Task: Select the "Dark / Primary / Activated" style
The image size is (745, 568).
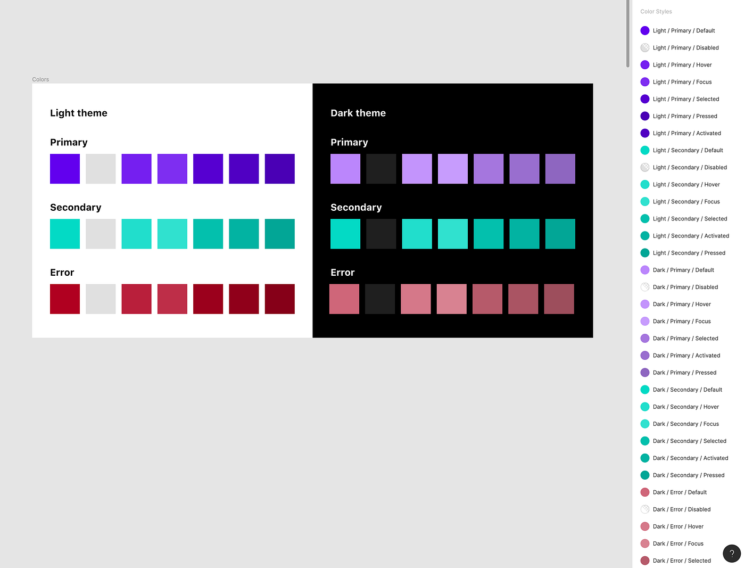Action: pyautogui.click(x=686, y=355)
